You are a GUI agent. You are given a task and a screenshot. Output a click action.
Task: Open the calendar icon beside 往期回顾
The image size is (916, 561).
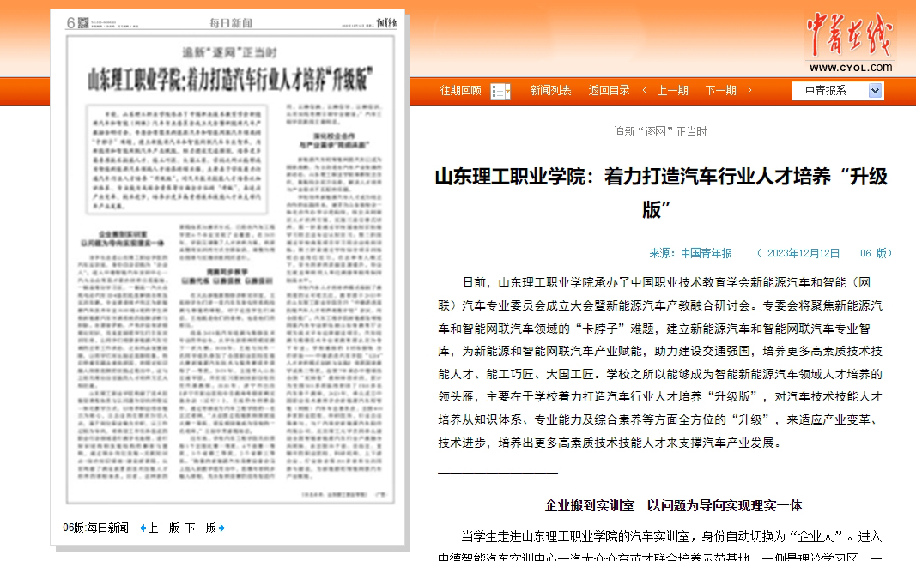click(500, 91)
